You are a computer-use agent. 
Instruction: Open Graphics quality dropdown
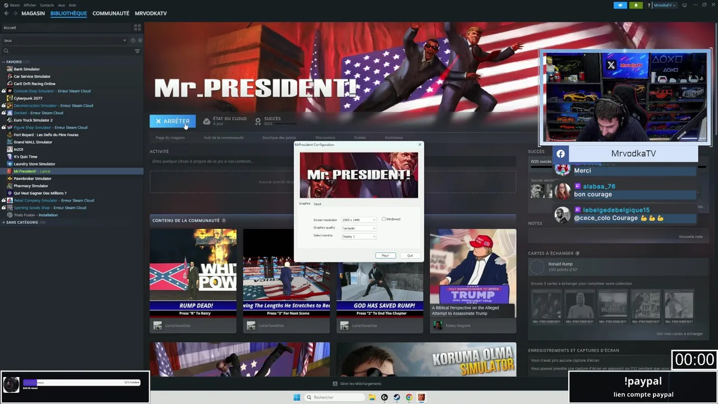[359, 228]
